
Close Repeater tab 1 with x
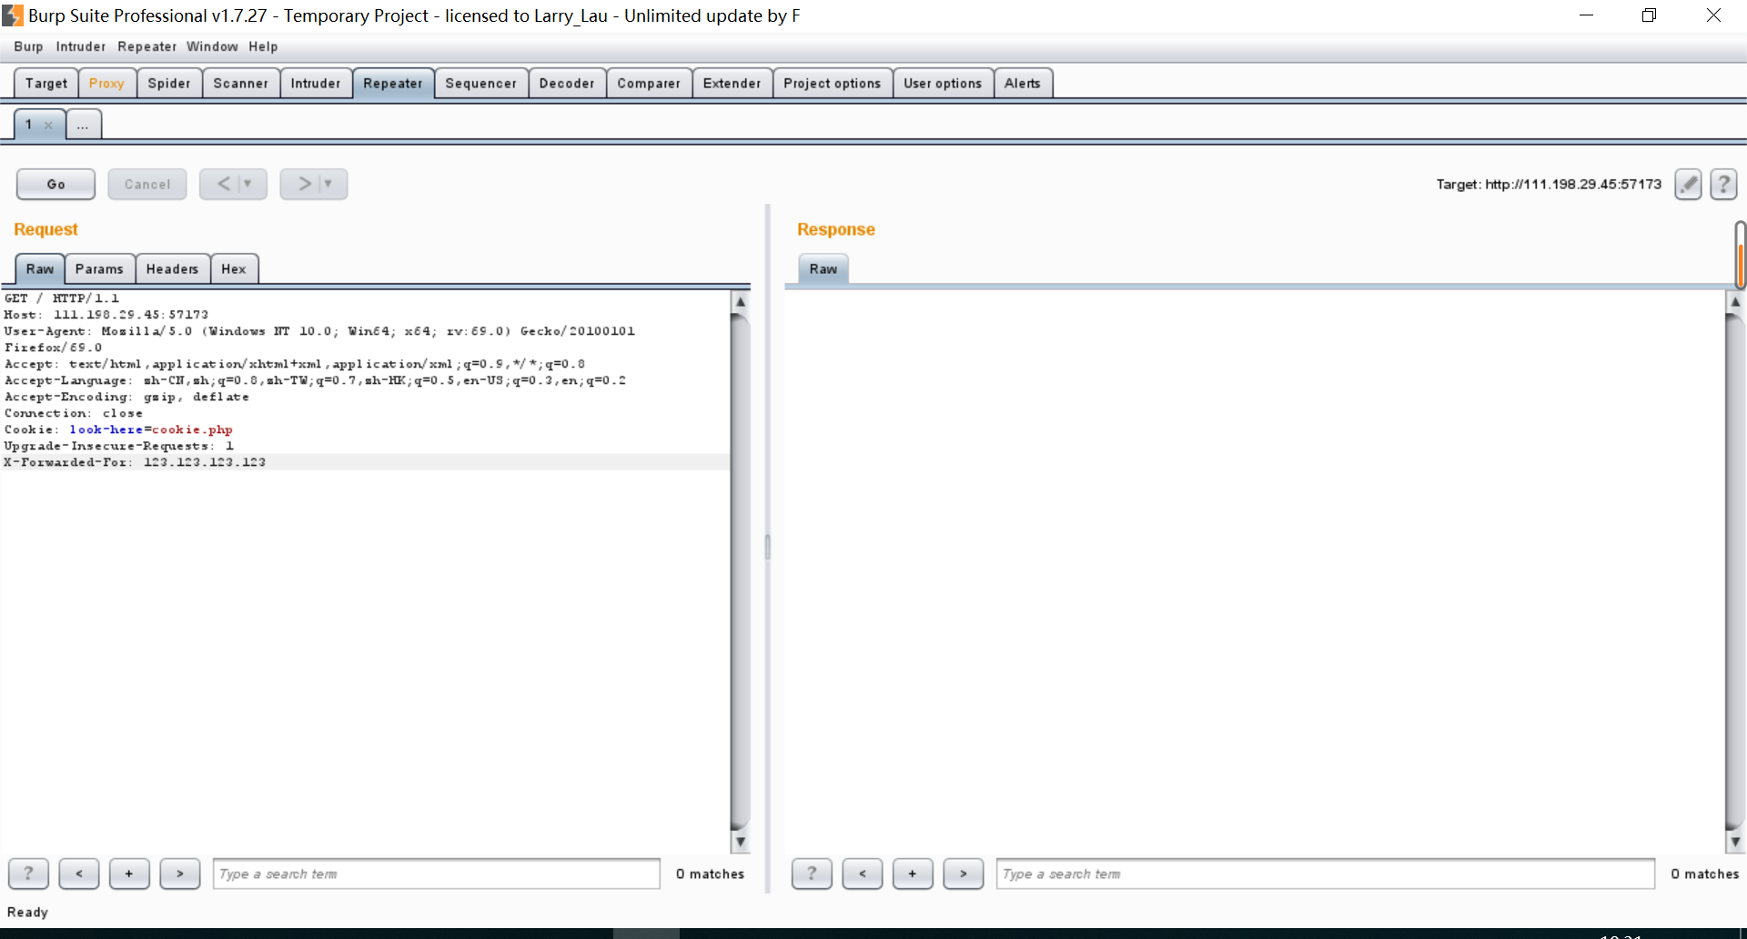(x=48, y=126)
